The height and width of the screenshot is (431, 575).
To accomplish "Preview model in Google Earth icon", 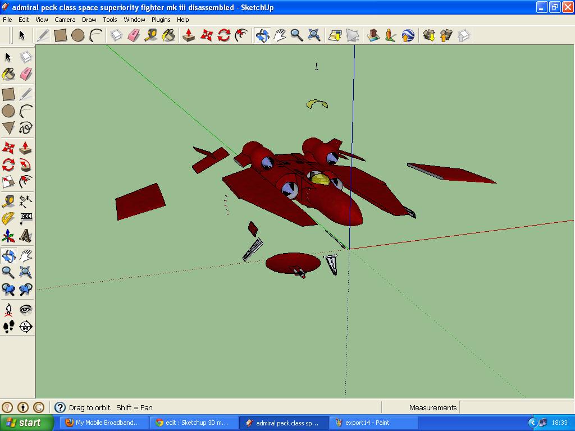I will point(408,35).
